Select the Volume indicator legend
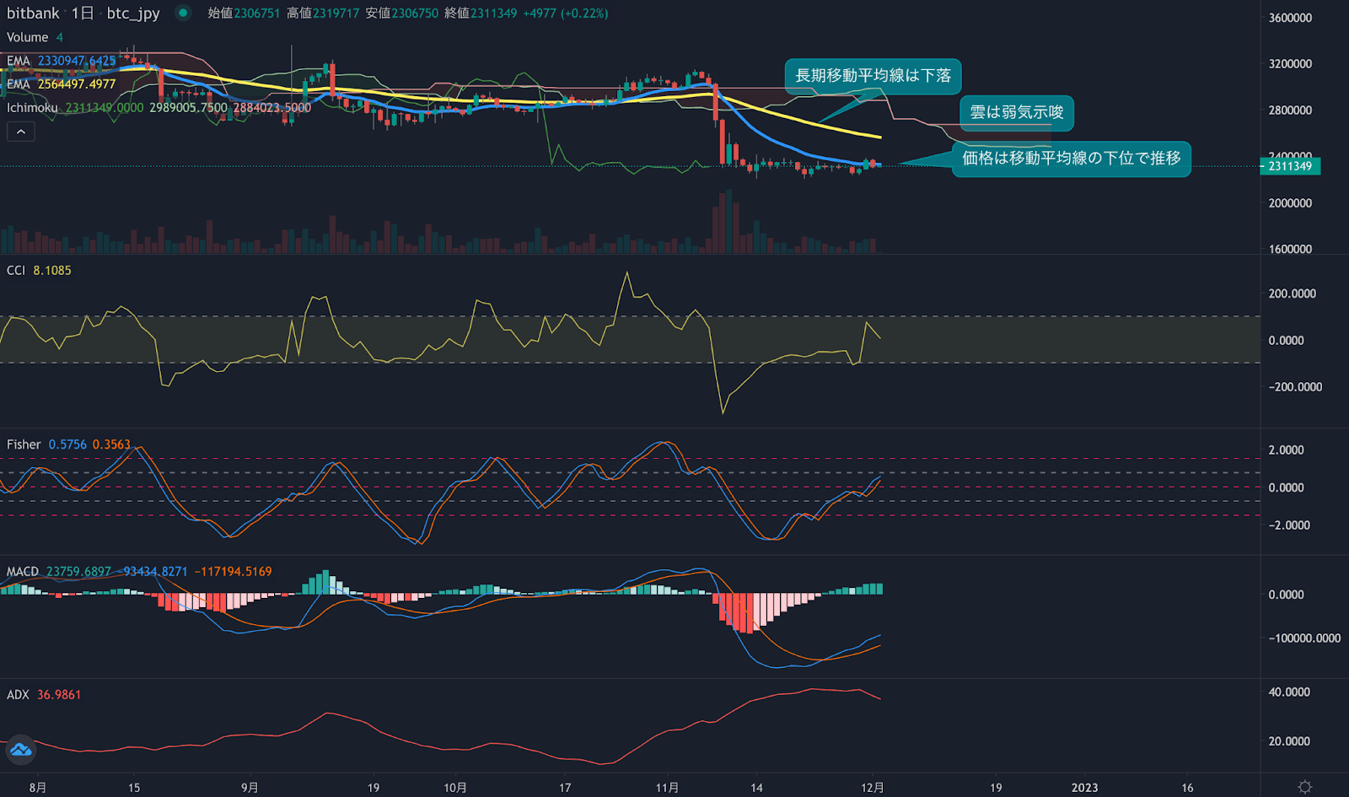 [28, 37]
